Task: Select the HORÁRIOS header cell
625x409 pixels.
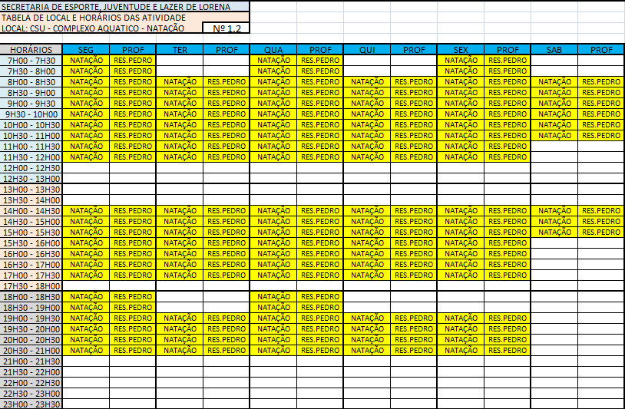Action: pos(31,50)
